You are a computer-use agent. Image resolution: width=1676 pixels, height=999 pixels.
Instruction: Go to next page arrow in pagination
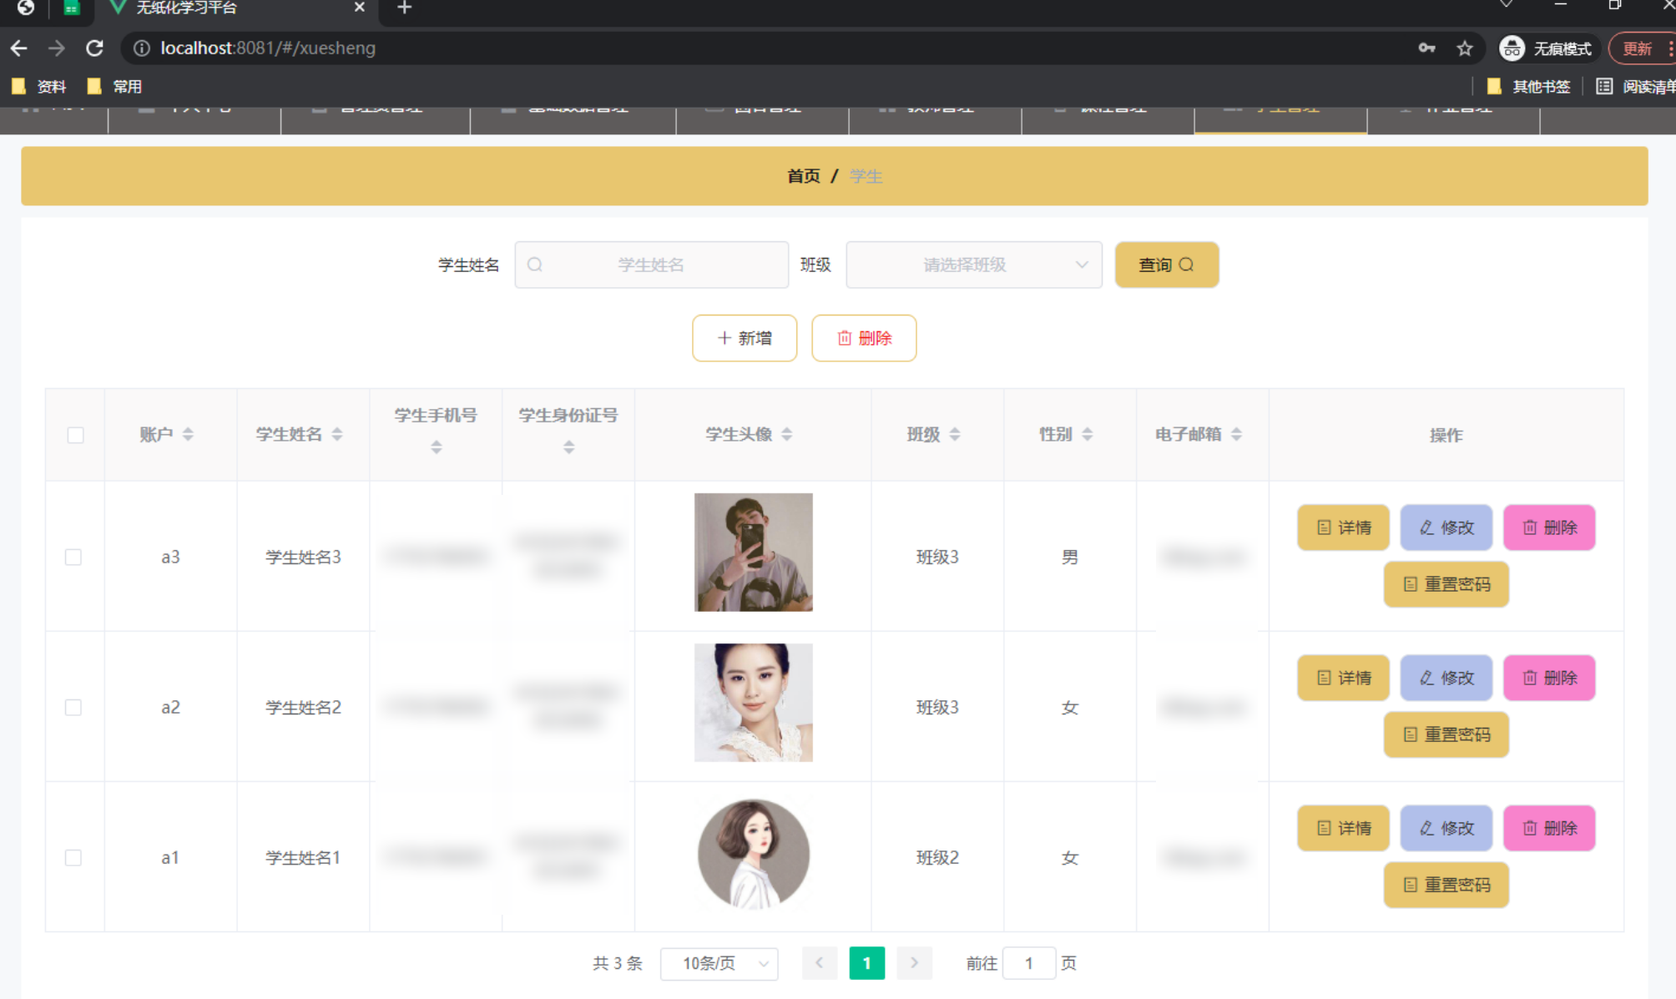click(914, 963)
